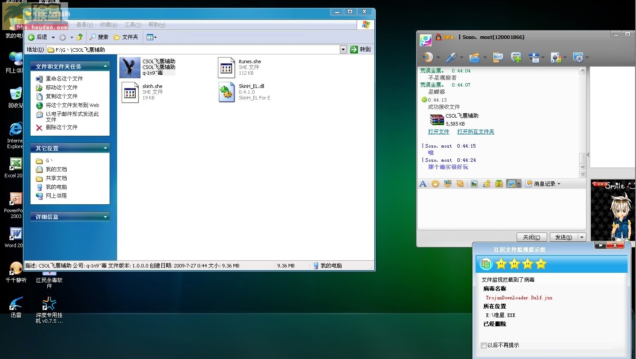Start voice chat via microphone icon

pyautogui.click(x=450, y=57)
